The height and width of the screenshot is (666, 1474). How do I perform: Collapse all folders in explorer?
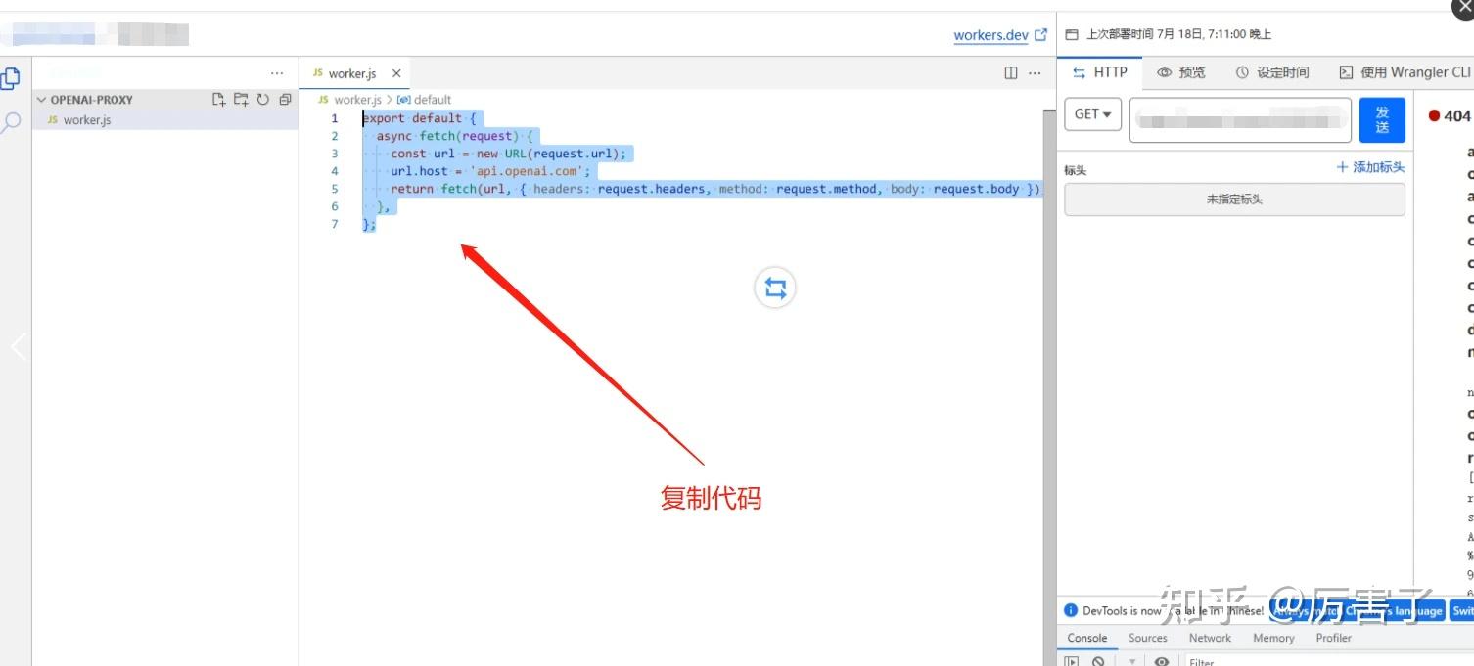point(285,100)
